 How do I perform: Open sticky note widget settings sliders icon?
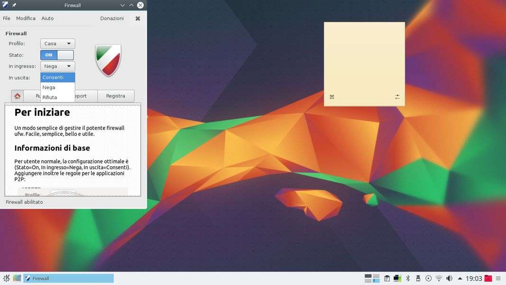click(x=397, y=96)
